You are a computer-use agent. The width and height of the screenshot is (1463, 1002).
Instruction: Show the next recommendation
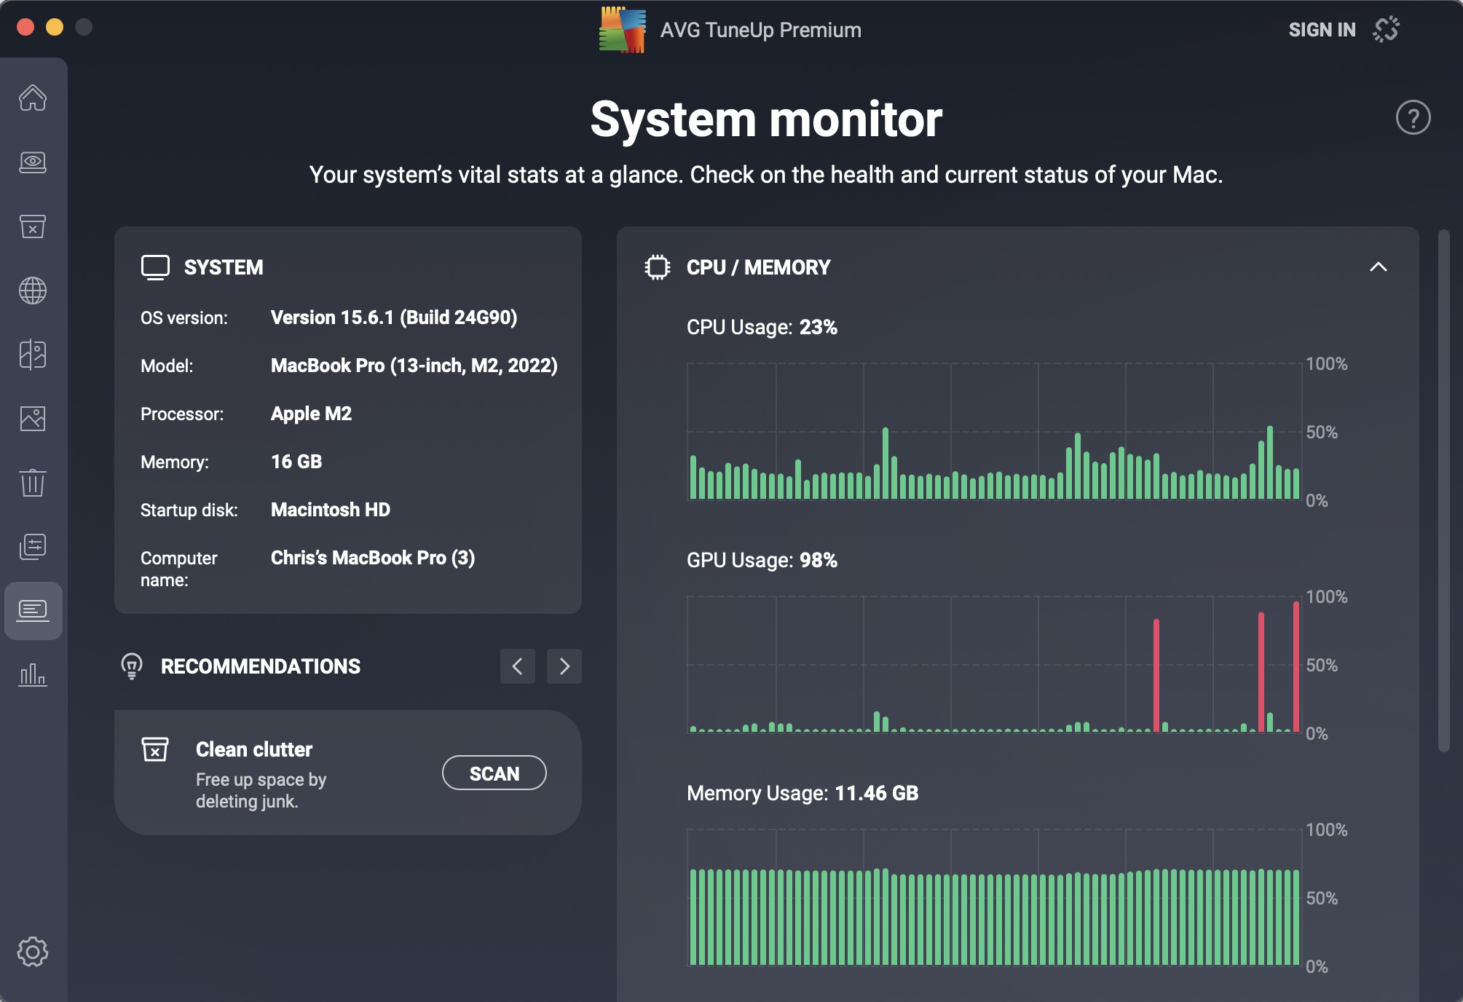click(x=564, y=666)
